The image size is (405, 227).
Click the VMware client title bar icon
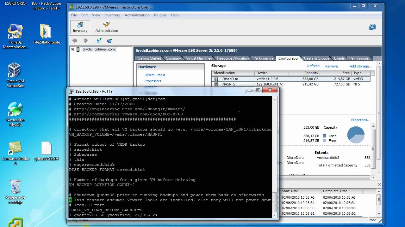click(x=72, y=7)
